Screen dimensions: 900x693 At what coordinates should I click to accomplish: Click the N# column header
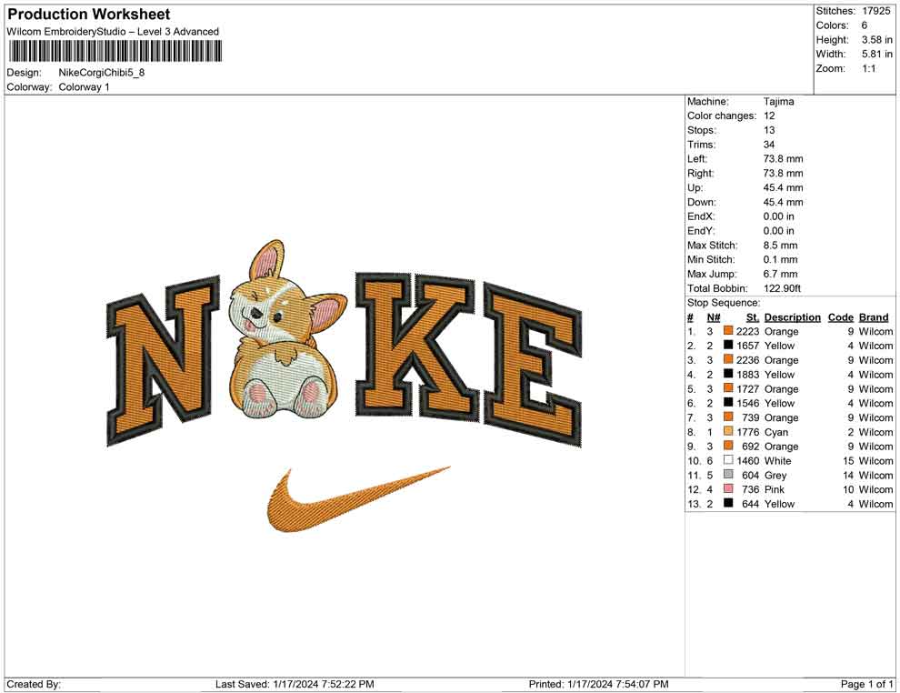(x=714, y=317)
